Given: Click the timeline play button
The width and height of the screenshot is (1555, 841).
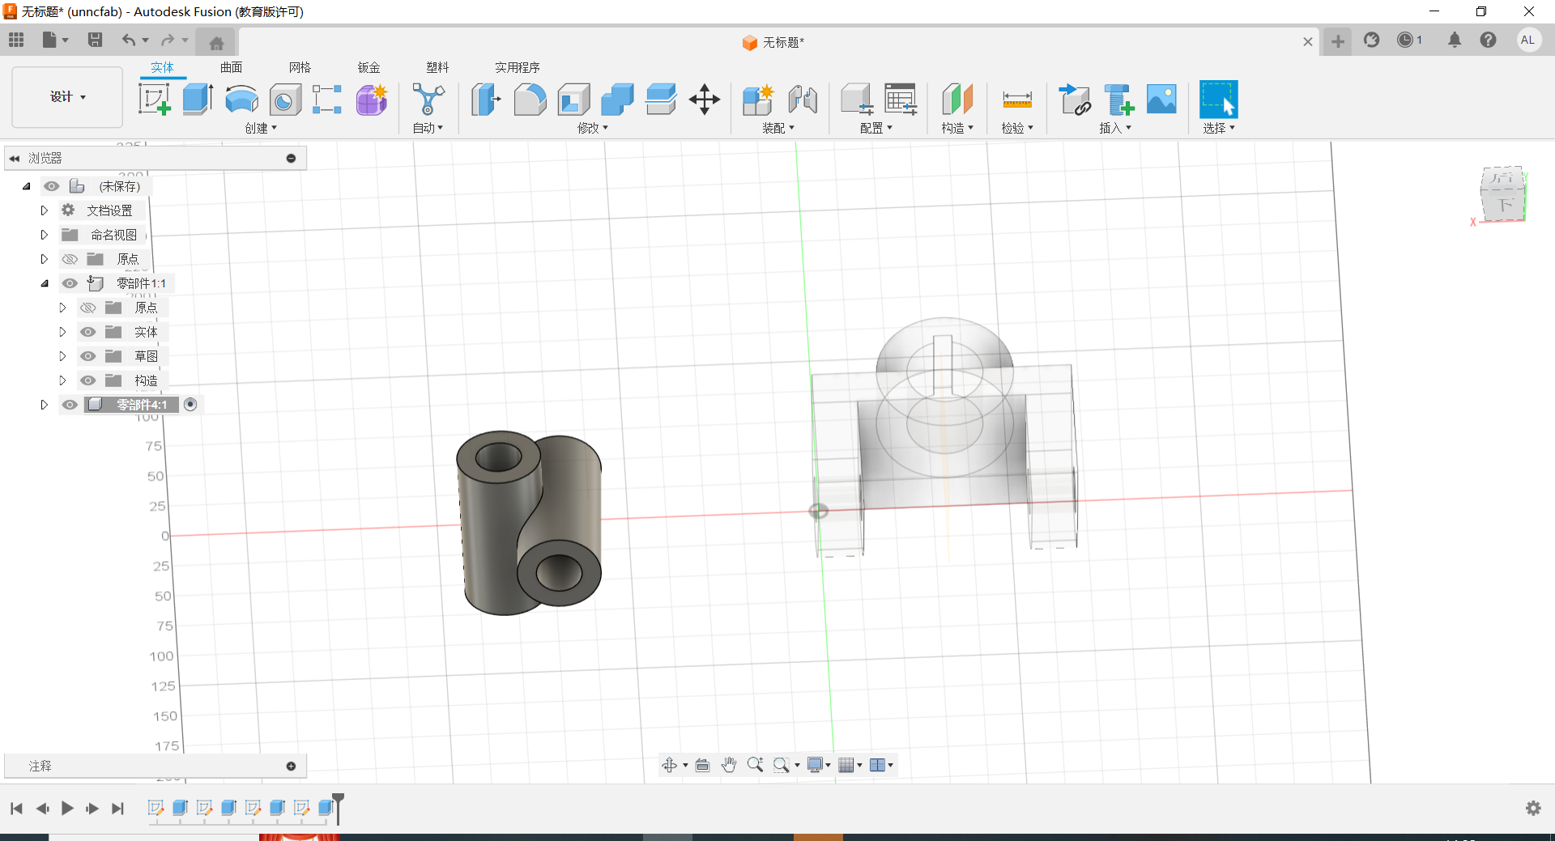Looking at the screenshot, I should [x=67, y=808].
